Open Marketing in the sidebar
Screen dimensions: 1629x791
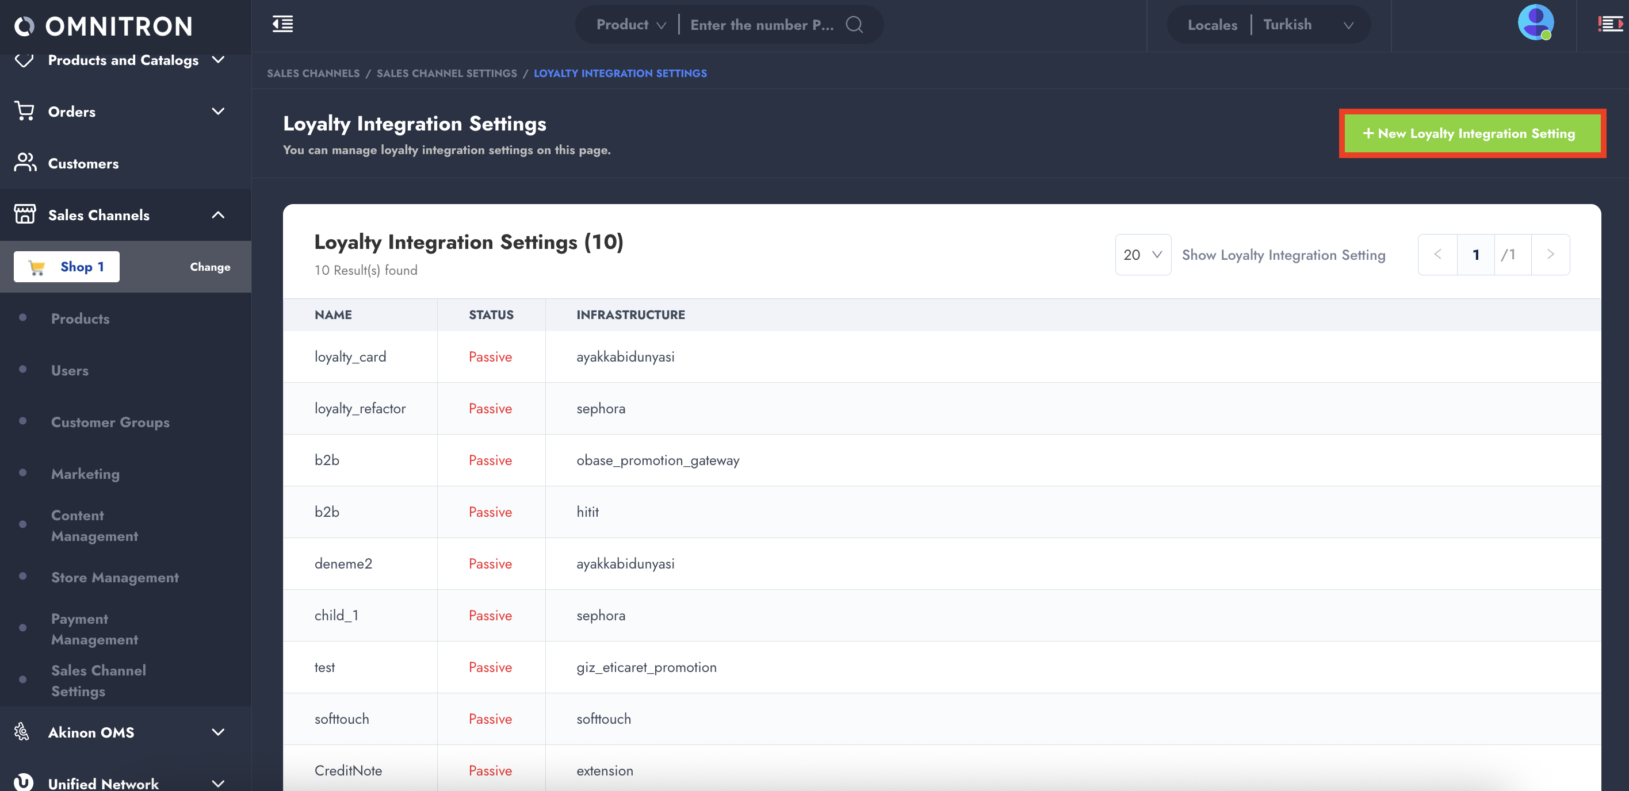coord(85,473)
